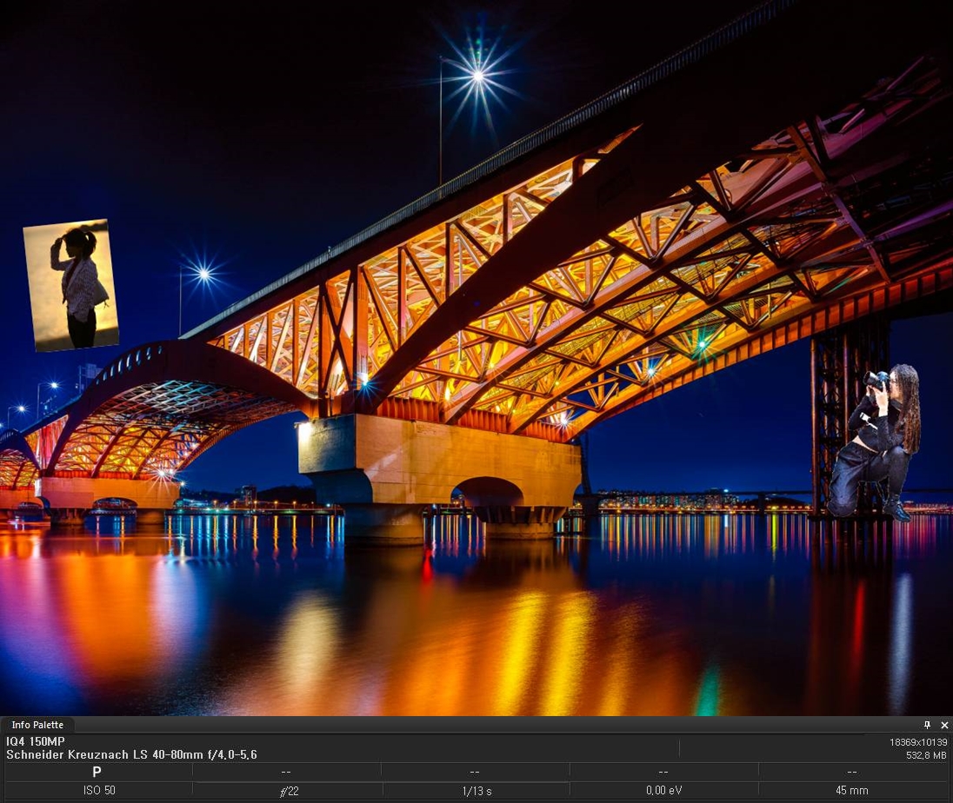Screen dimensions: 953x803
Task: Click the P exposure mode indicator
Action: 97,772
